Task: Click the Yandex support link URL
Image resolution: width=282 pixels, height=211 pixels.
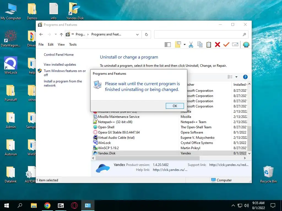Action: (x=229, y=165)
